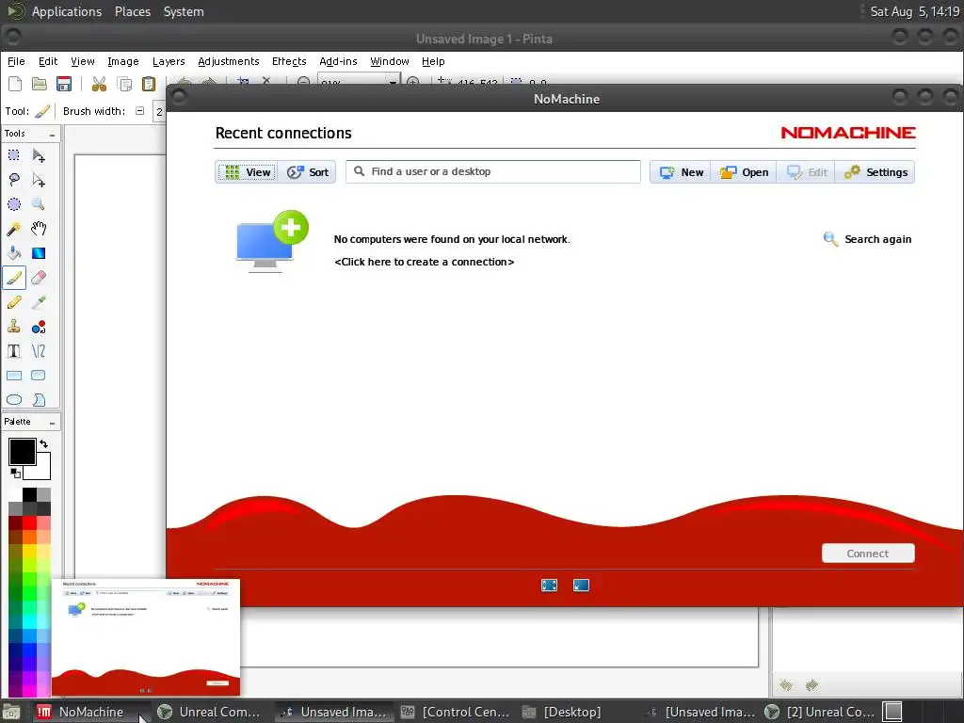Click the Copy icon in Pinta toolbar

pyautogui.click(x=124, y=84)
